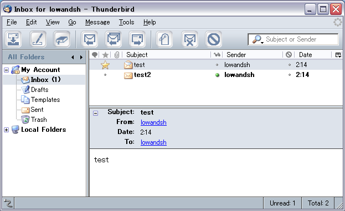Click the Forward message toolbar icon
345x211 pixels.
tap(137, 39)
